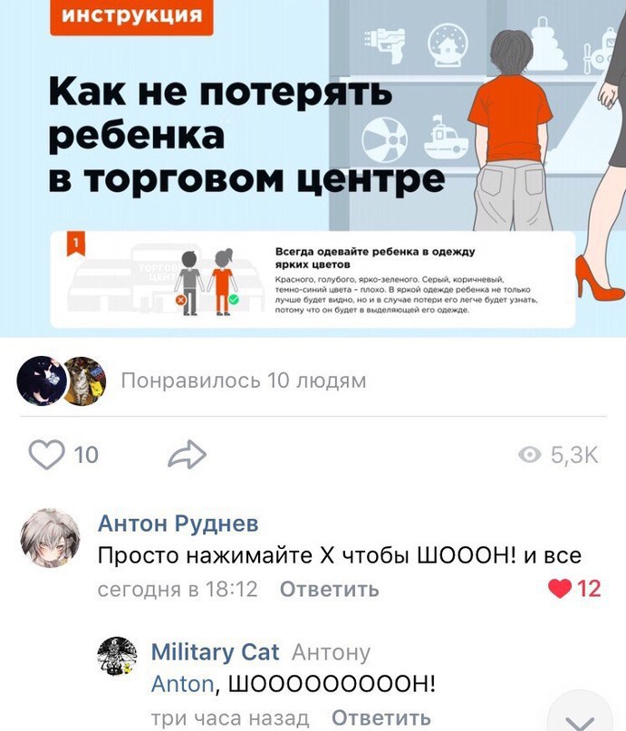626x731 pixels.
Task: Tap the views eye icon
Action: coord(529,455)
